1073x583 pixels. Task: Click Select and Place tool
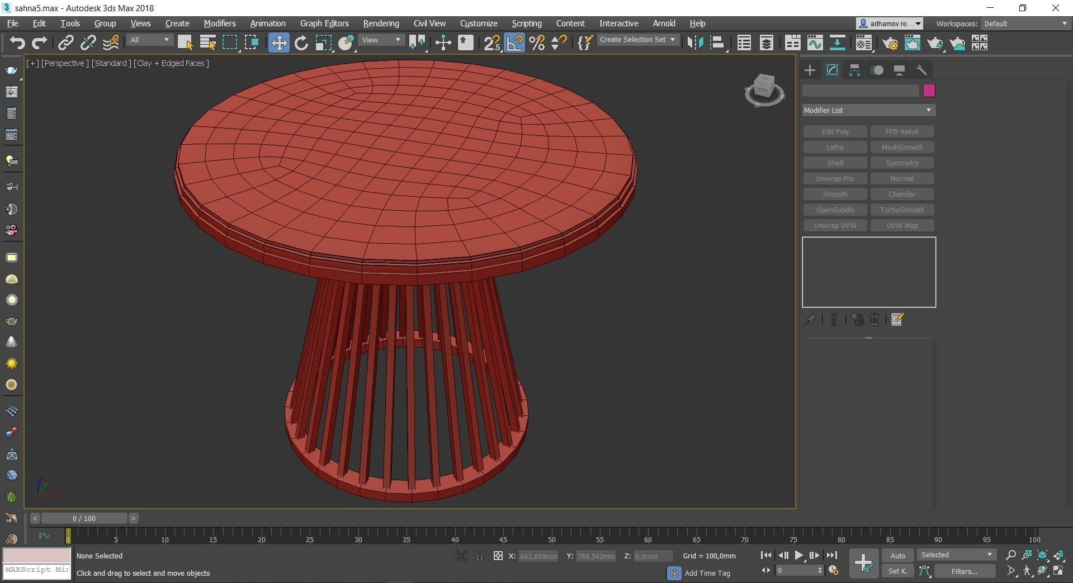pyautogui.click(x=346, y=42)
